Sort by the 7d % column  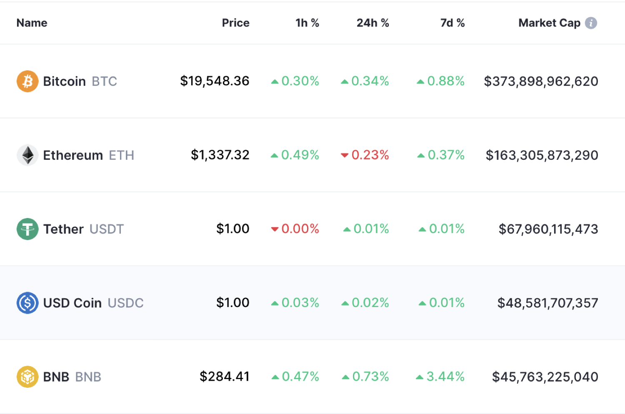452,23
